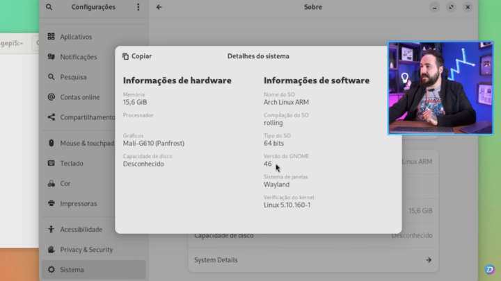Click Capacidade de disco row behind dialog
Screen dimensions: 501x281
313,235
